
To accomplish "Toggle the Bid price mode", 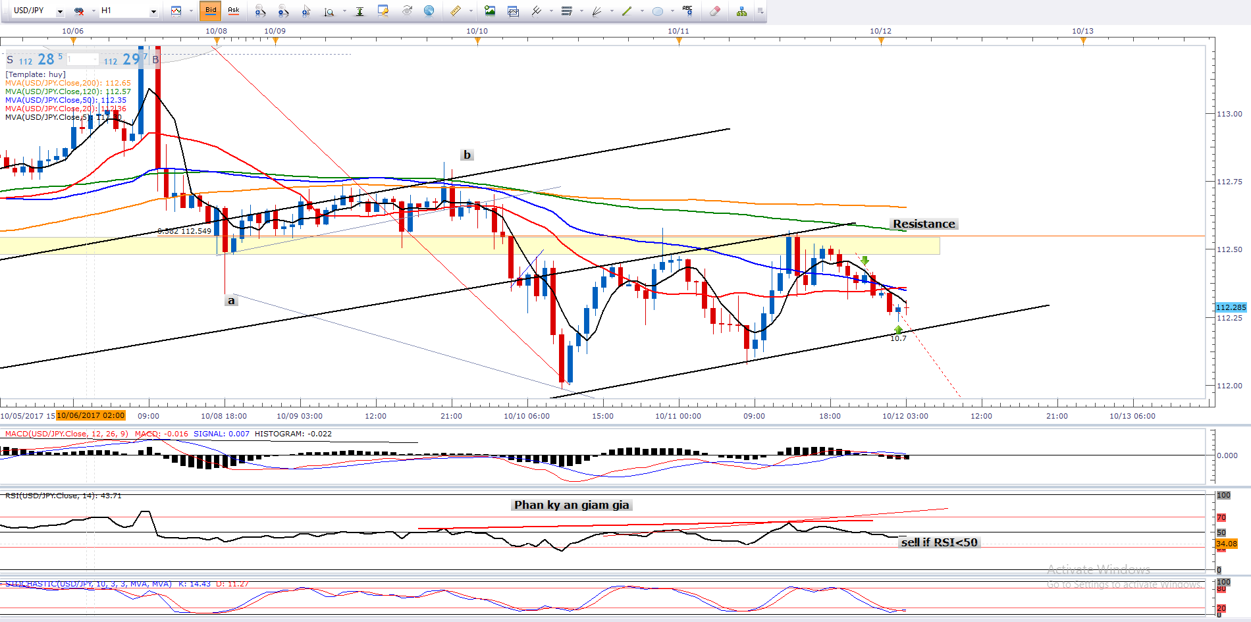I will point(211,11).
